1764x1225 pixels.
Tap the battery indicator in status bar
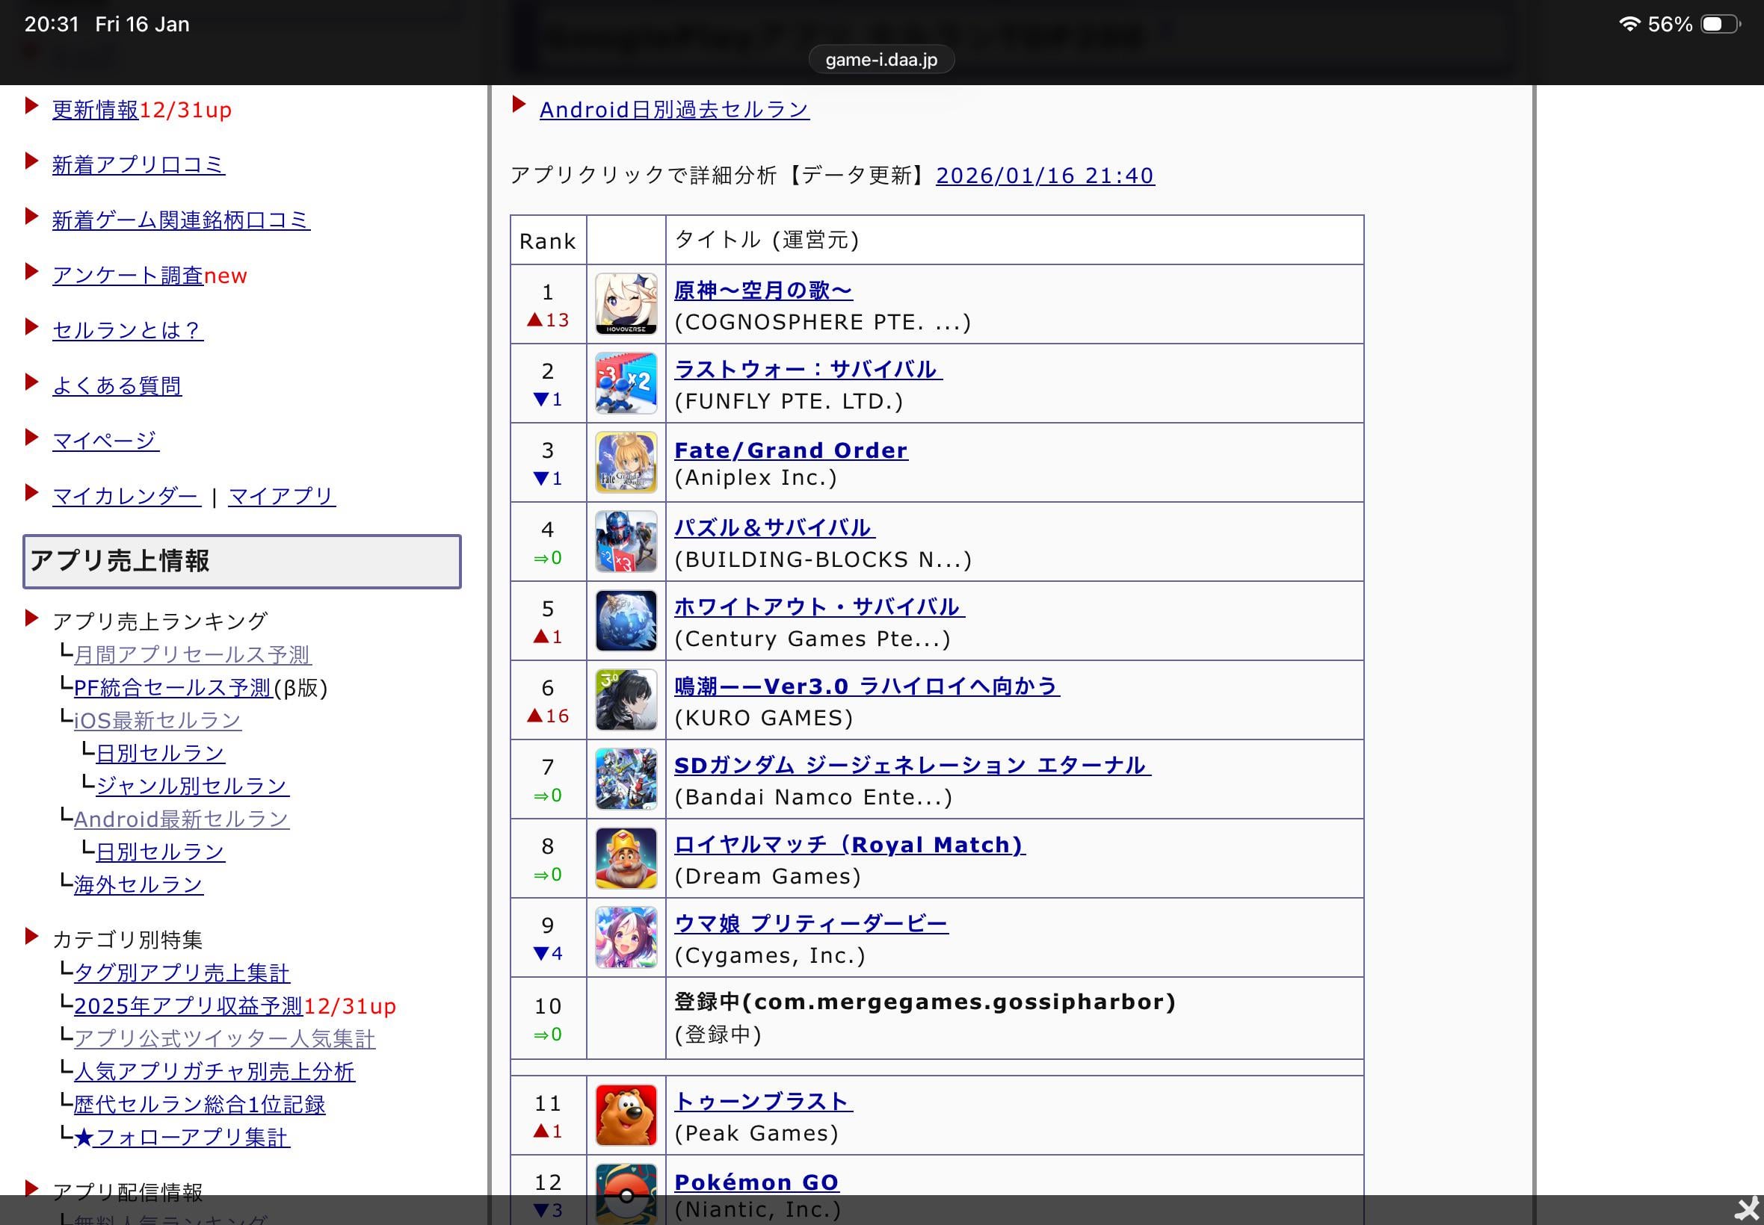click(1720, 25)
